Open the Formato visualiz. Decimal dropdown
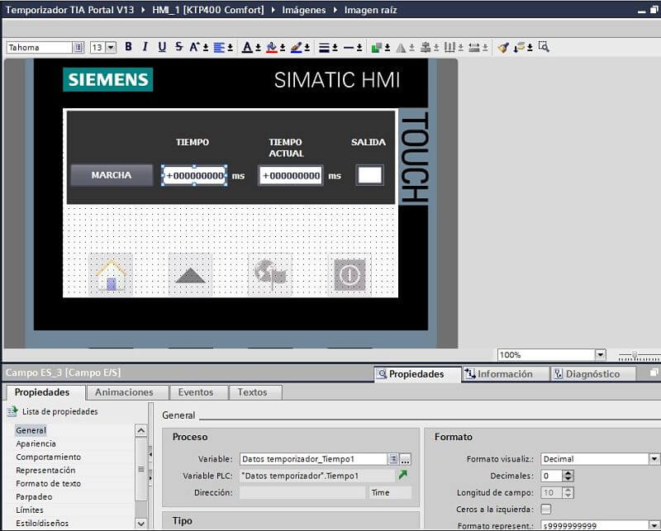The height and width of the screenshot is (531, 661). pos(654,459)
